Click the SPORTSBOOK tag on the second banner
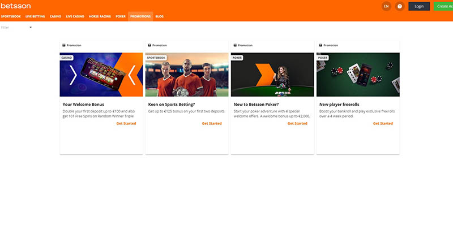The image size is (453, 226). 156,58
